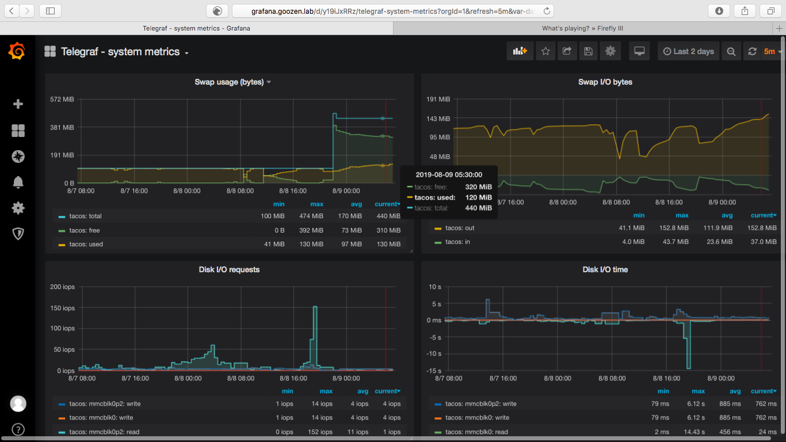
Task: Open Safari share menu
Action: click(x=745, y=10)
